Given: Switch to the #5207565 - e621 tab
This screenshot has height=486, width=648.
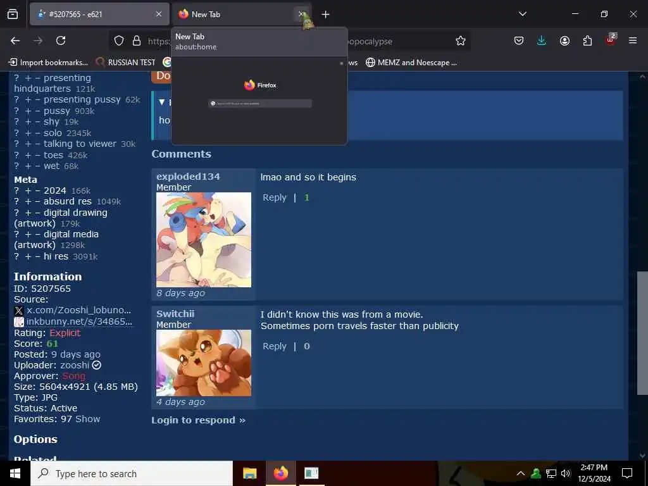Looking at the screenshot, I should [x=99, y=14].
